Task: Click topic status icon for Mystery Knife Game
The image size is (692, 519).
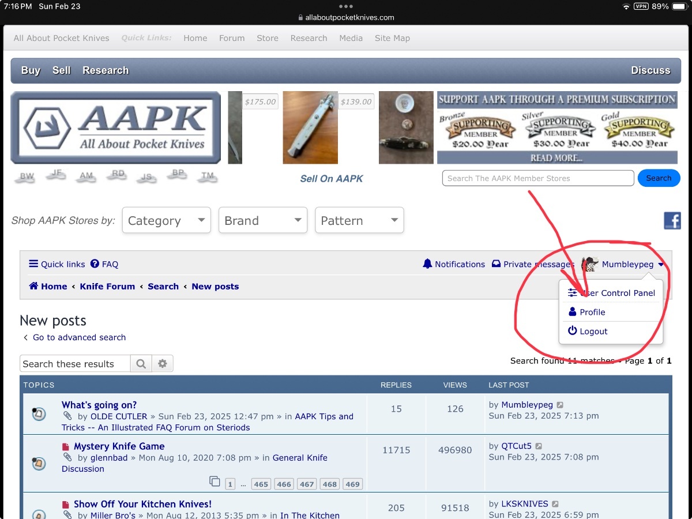Action: pos(38,463)
